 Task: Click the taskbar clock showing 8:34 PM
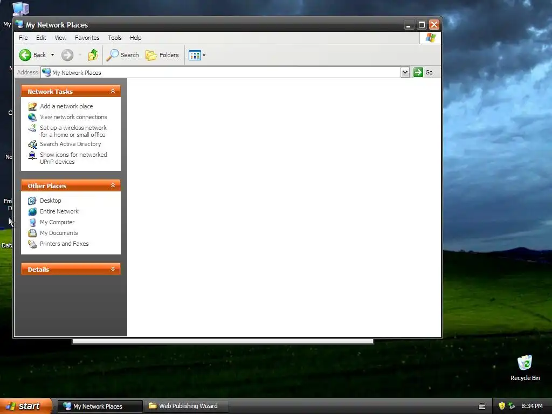(x=532, y=406)
